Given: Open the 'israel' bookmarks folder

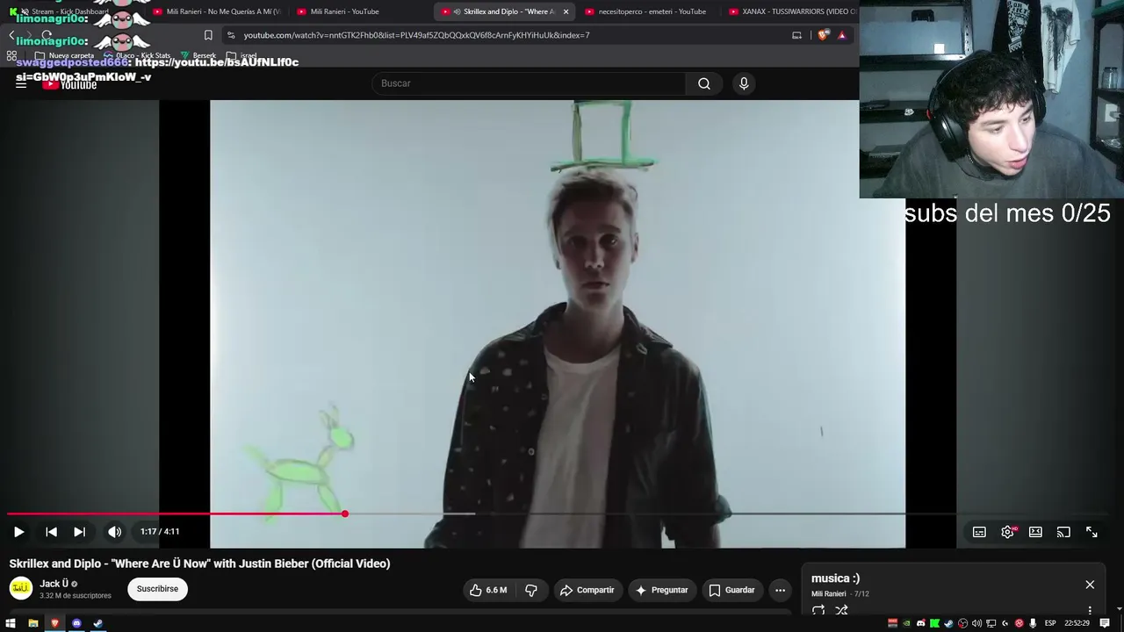Looking at the screenshot, I should pos(241,55).
